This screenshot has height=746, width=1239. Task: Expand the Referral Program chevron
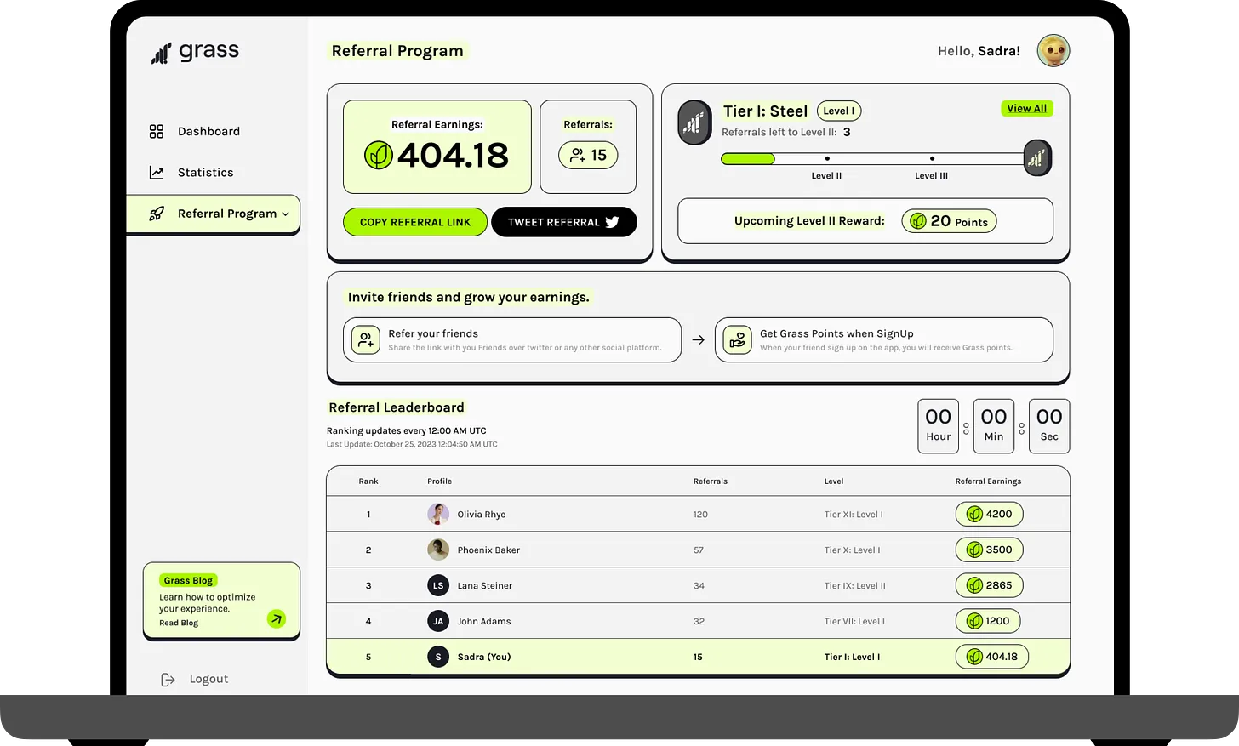(x=285, y=214)
